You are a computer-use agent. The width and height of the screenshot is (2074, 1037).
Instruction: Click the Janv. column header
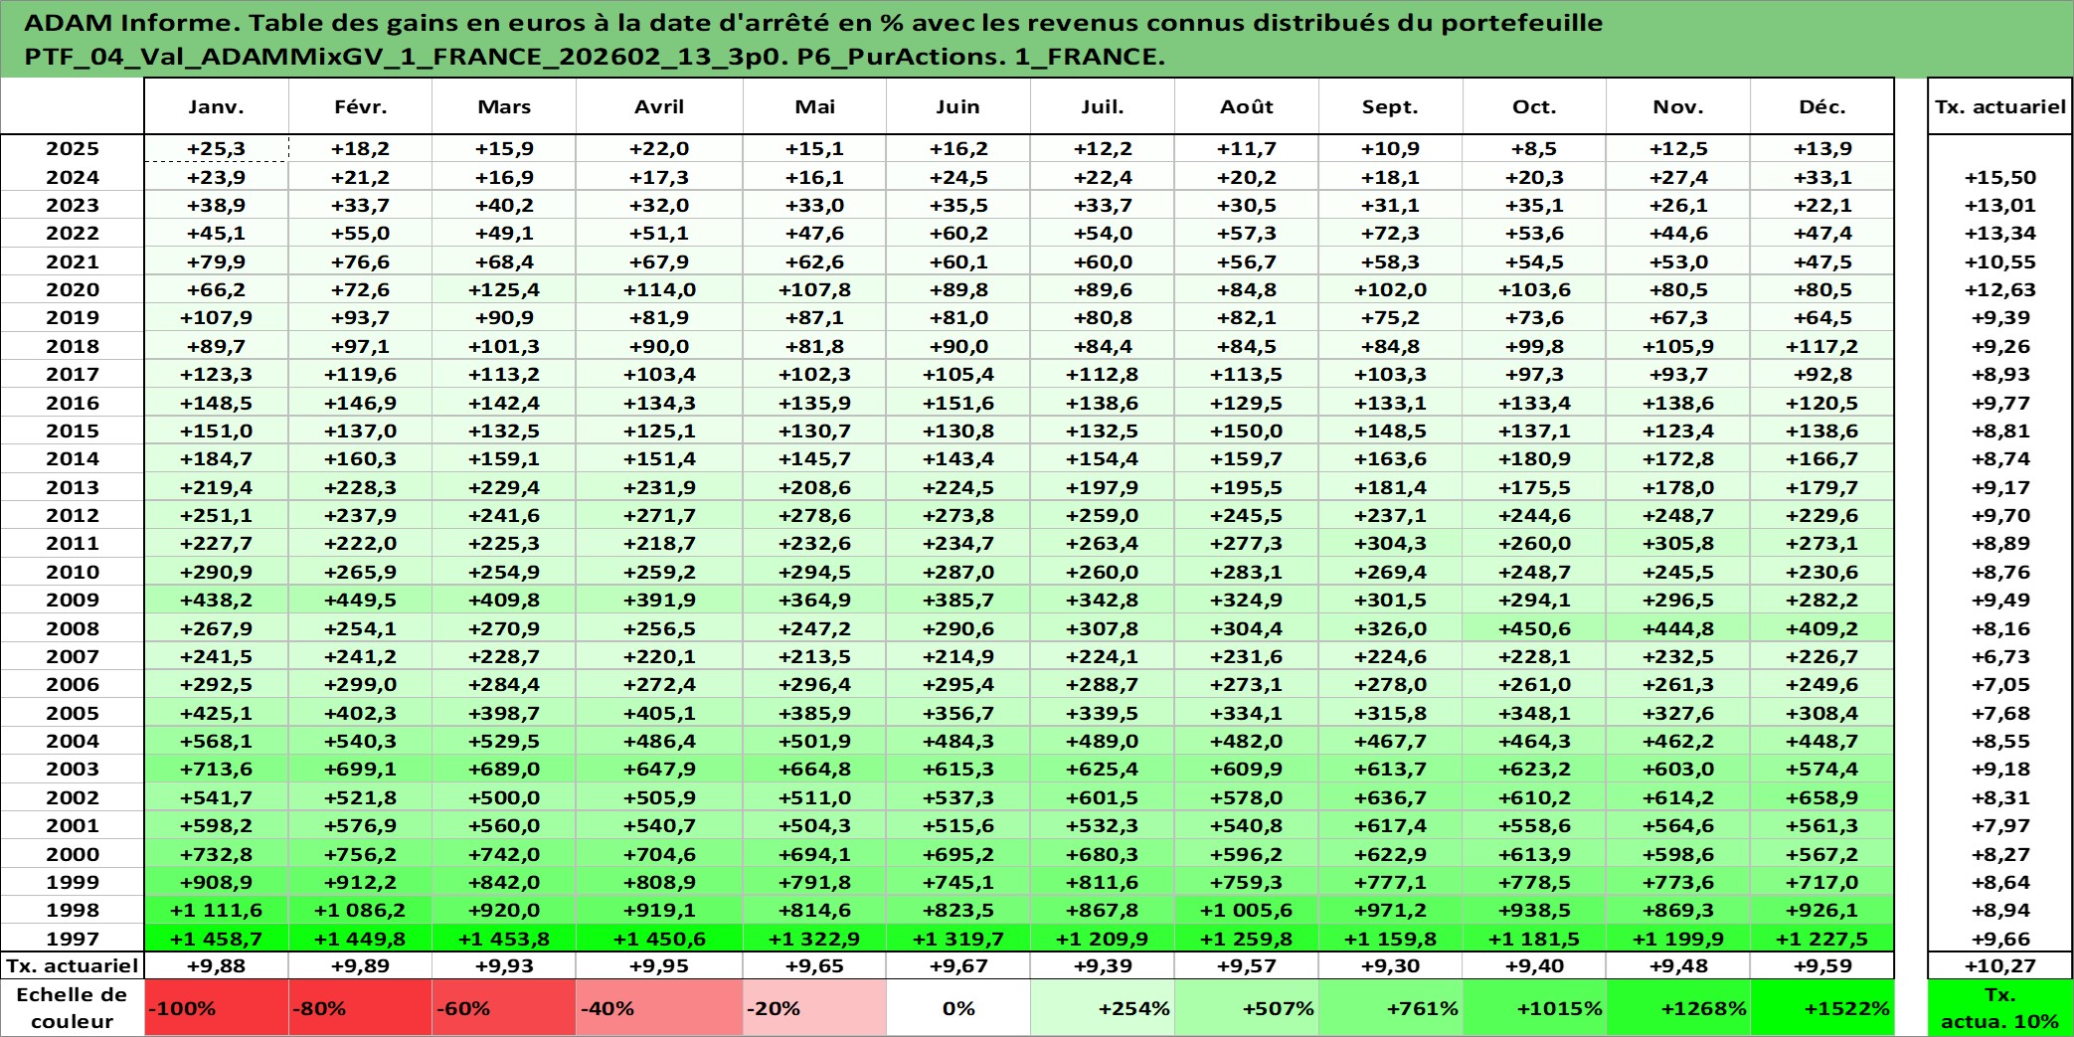pos(216,106)
